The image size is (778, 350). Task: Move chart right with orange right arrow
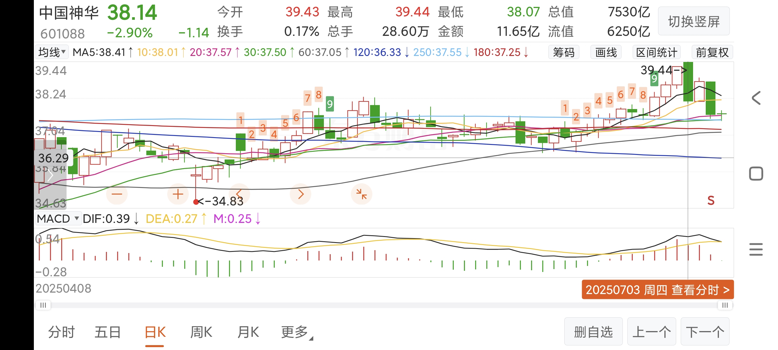[301, 194]
